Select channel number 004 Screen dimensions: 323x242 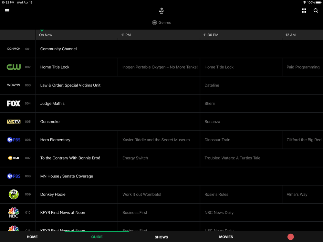(28, 104)
